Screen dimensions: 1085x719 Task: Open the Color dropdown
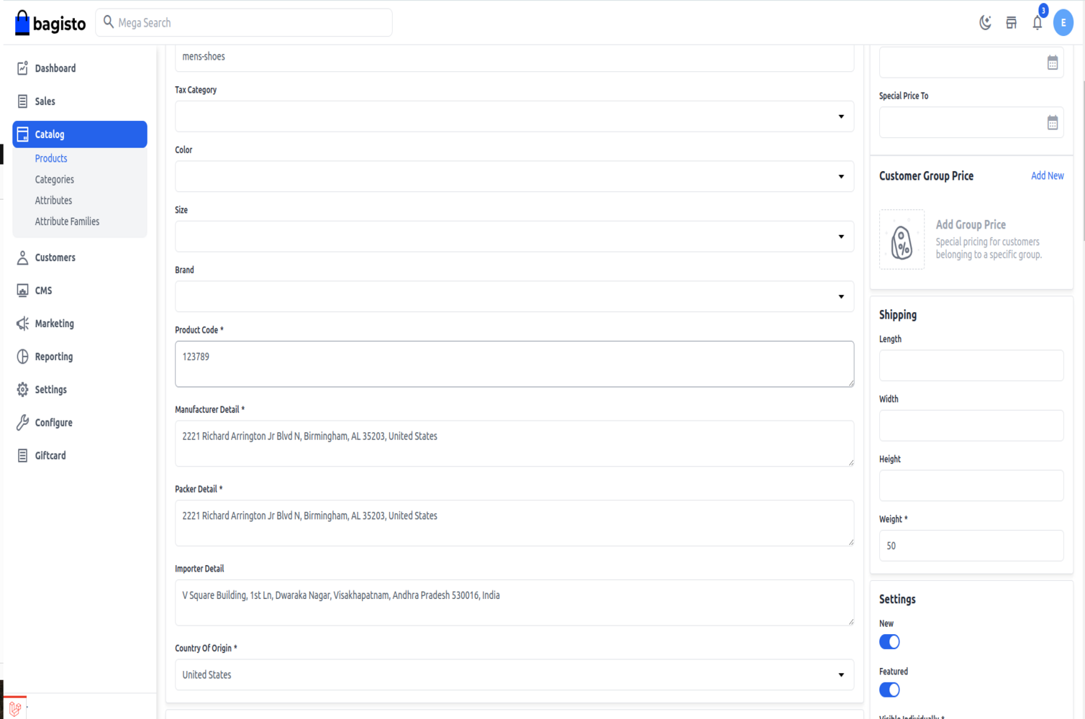514,177
